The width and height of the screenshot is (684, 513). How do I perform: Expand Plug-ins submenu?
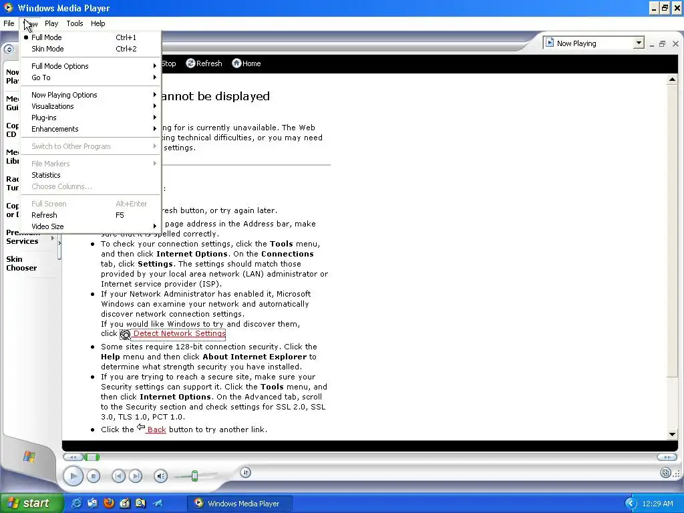pos(91,118)
